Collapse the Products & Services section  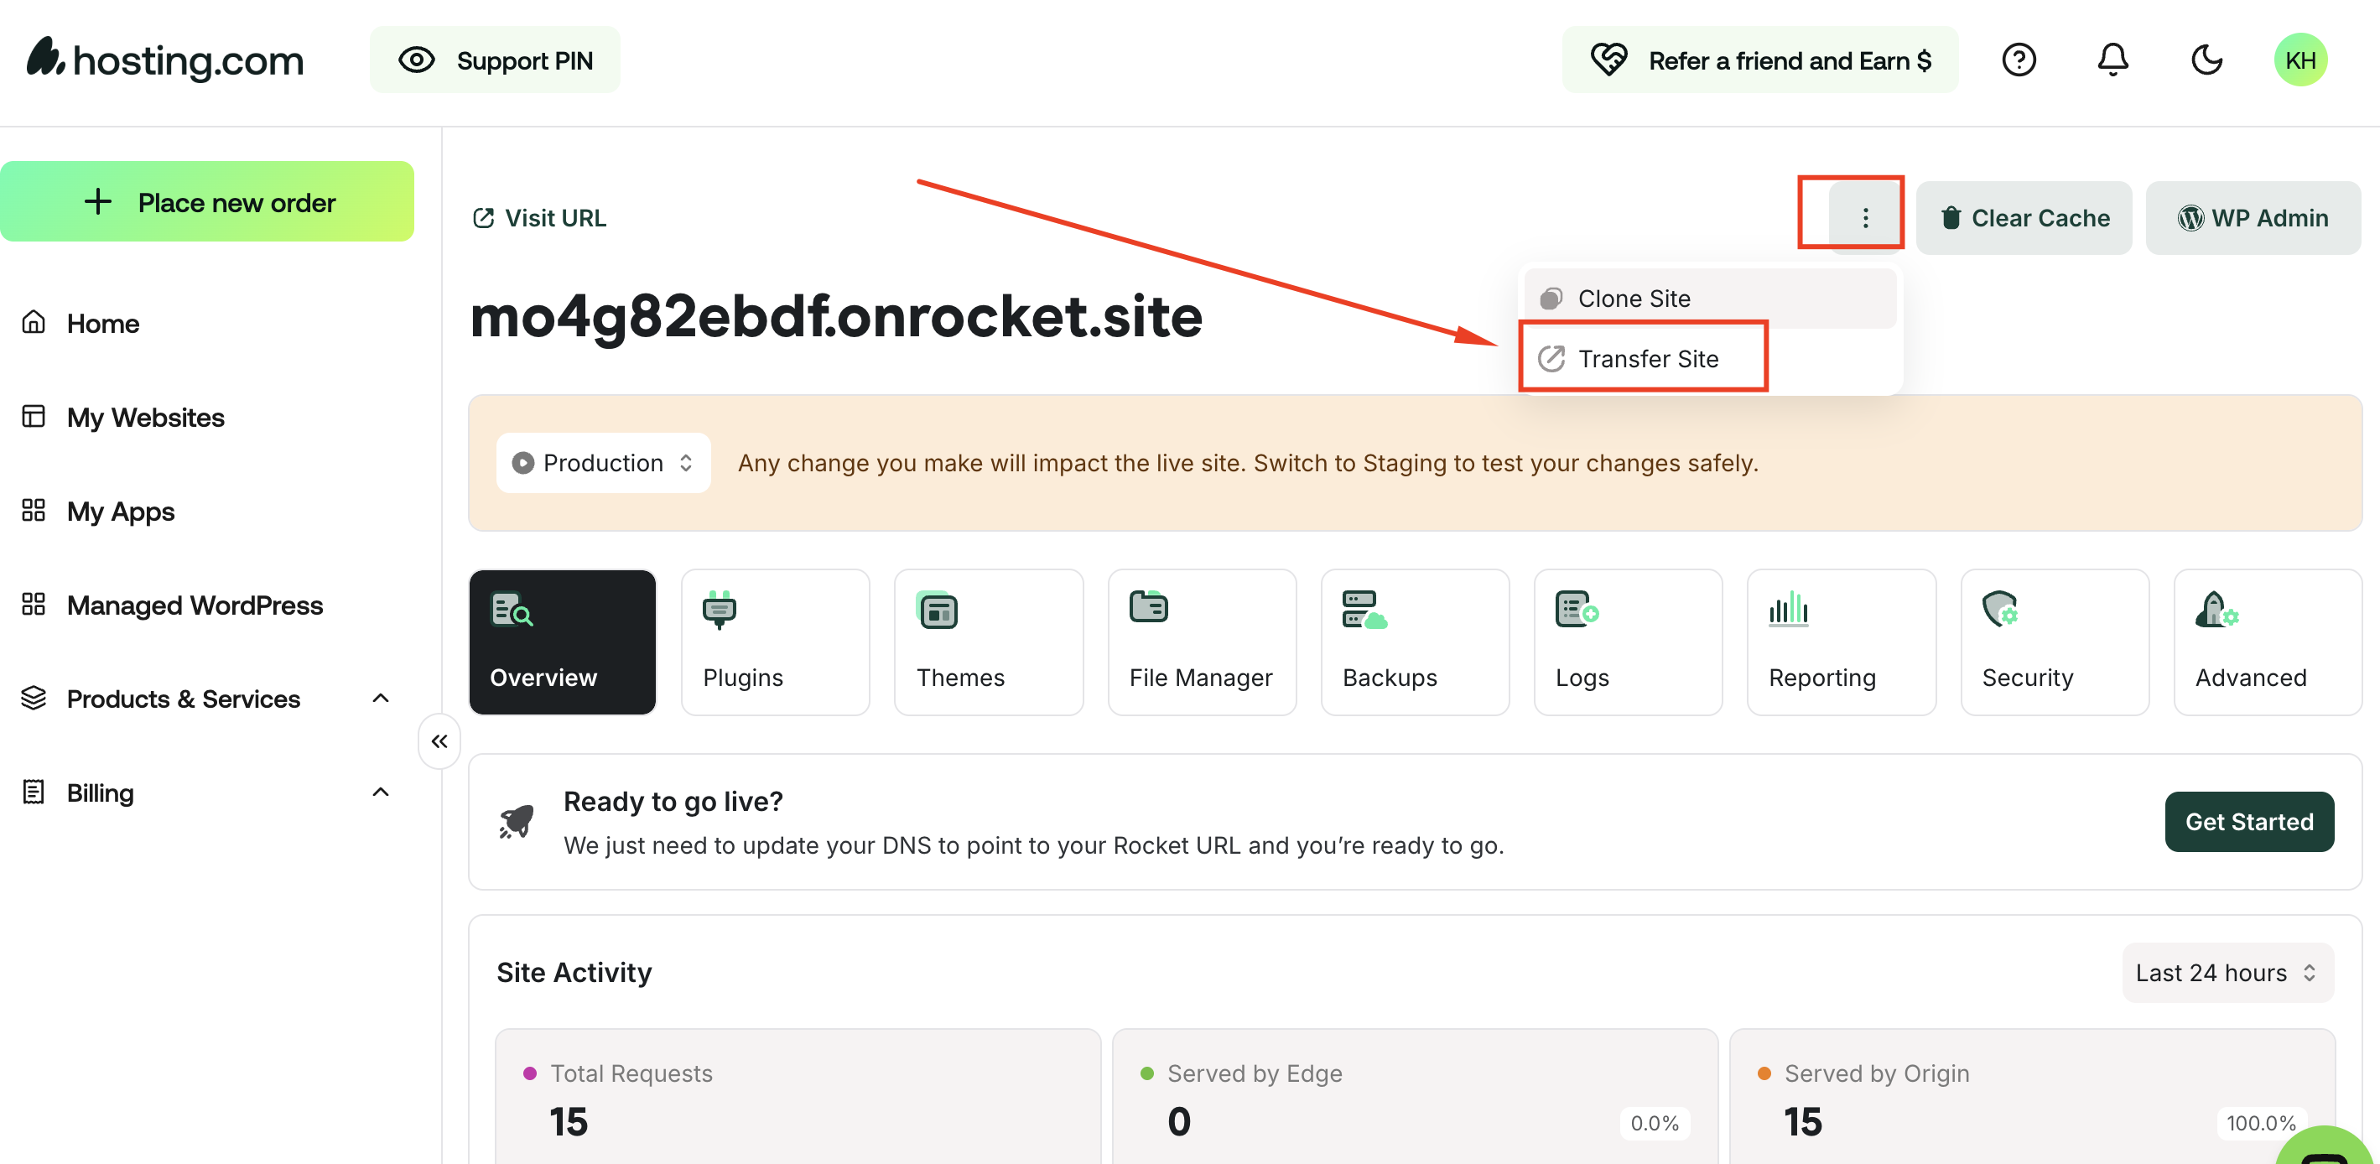[380, 699]
